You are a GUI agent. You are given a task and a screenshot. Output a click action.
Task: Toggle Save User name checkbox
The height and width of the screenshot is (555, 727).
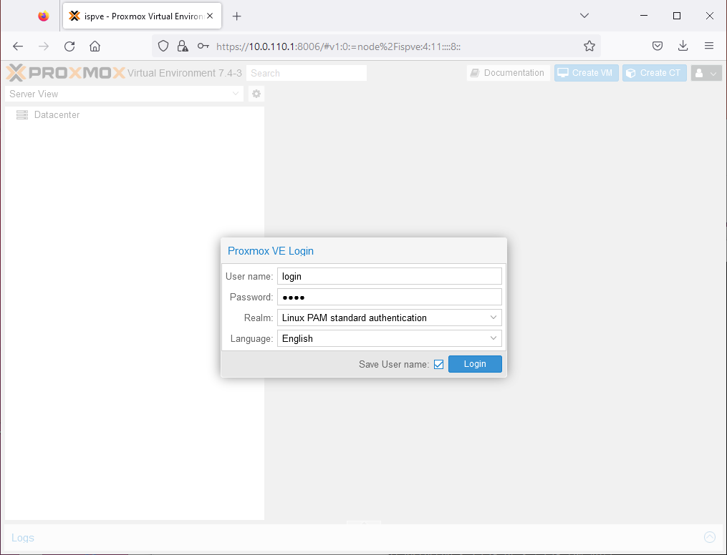coord(438,365)
